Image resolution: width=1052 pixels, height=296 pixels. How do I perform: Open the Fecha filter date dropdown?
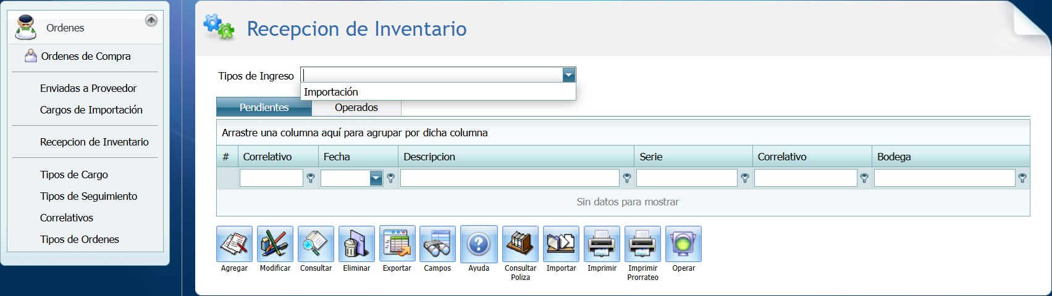376,178
